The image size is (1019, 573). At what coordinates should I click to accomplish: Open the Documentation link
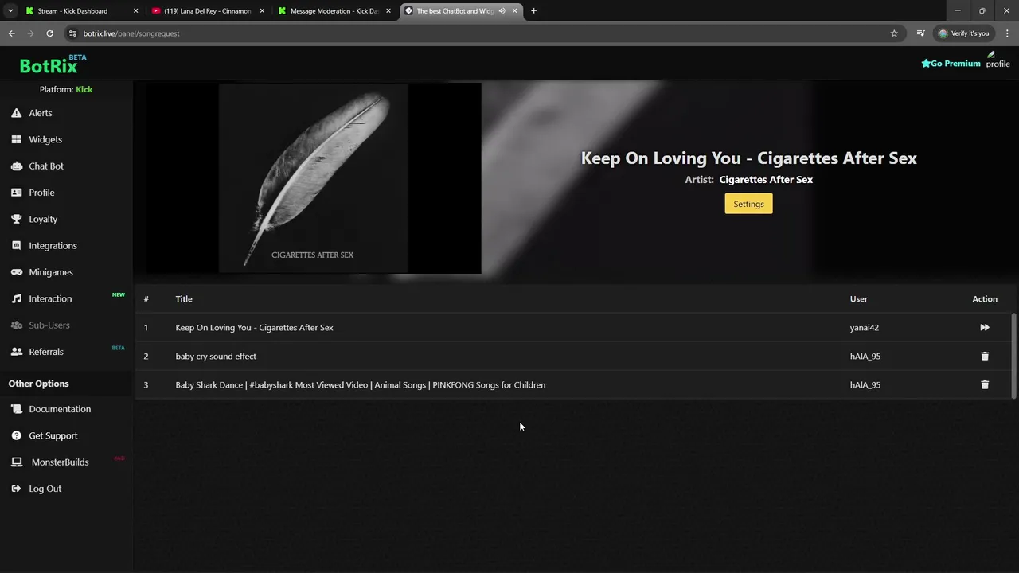pyautogui.click(x=60, y=409)
